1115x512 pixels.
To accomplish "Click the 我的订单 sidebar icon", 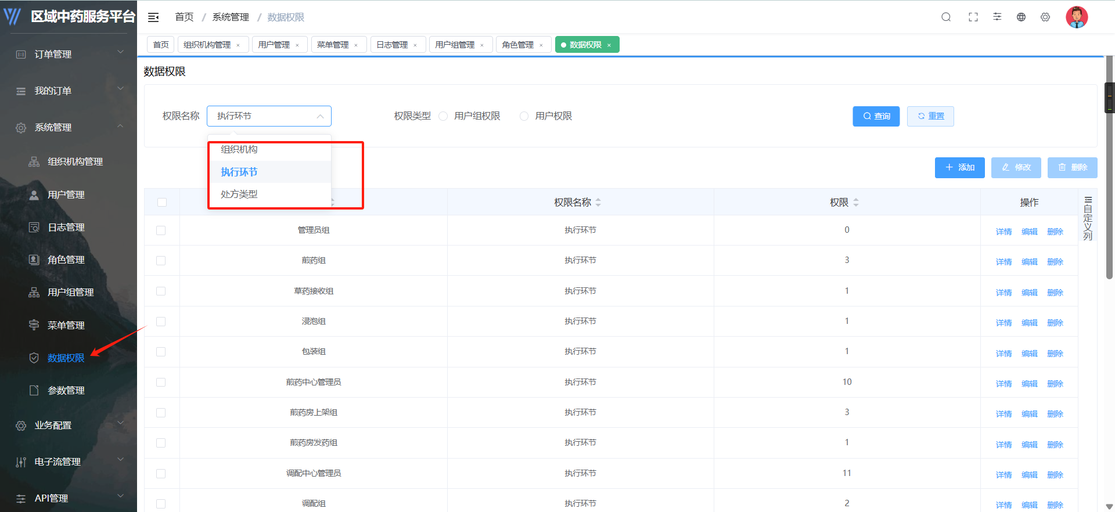I will coord(21,91).
